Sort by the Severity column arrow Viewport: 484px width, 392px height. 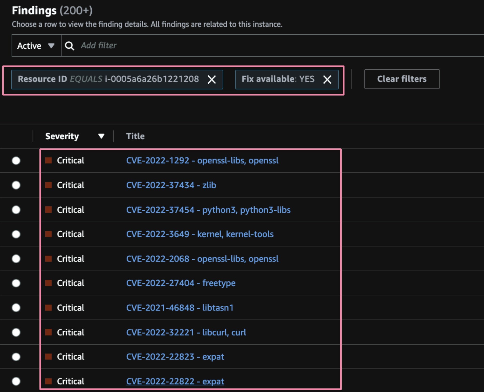(101, 136)
